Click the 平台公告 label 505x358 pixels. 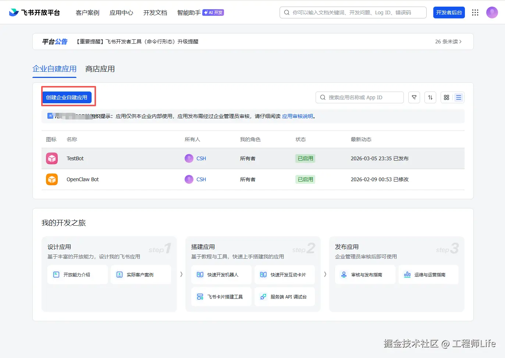[55, 42]
